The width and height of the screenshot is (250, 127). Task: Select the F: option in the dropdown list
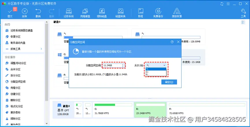156,75
